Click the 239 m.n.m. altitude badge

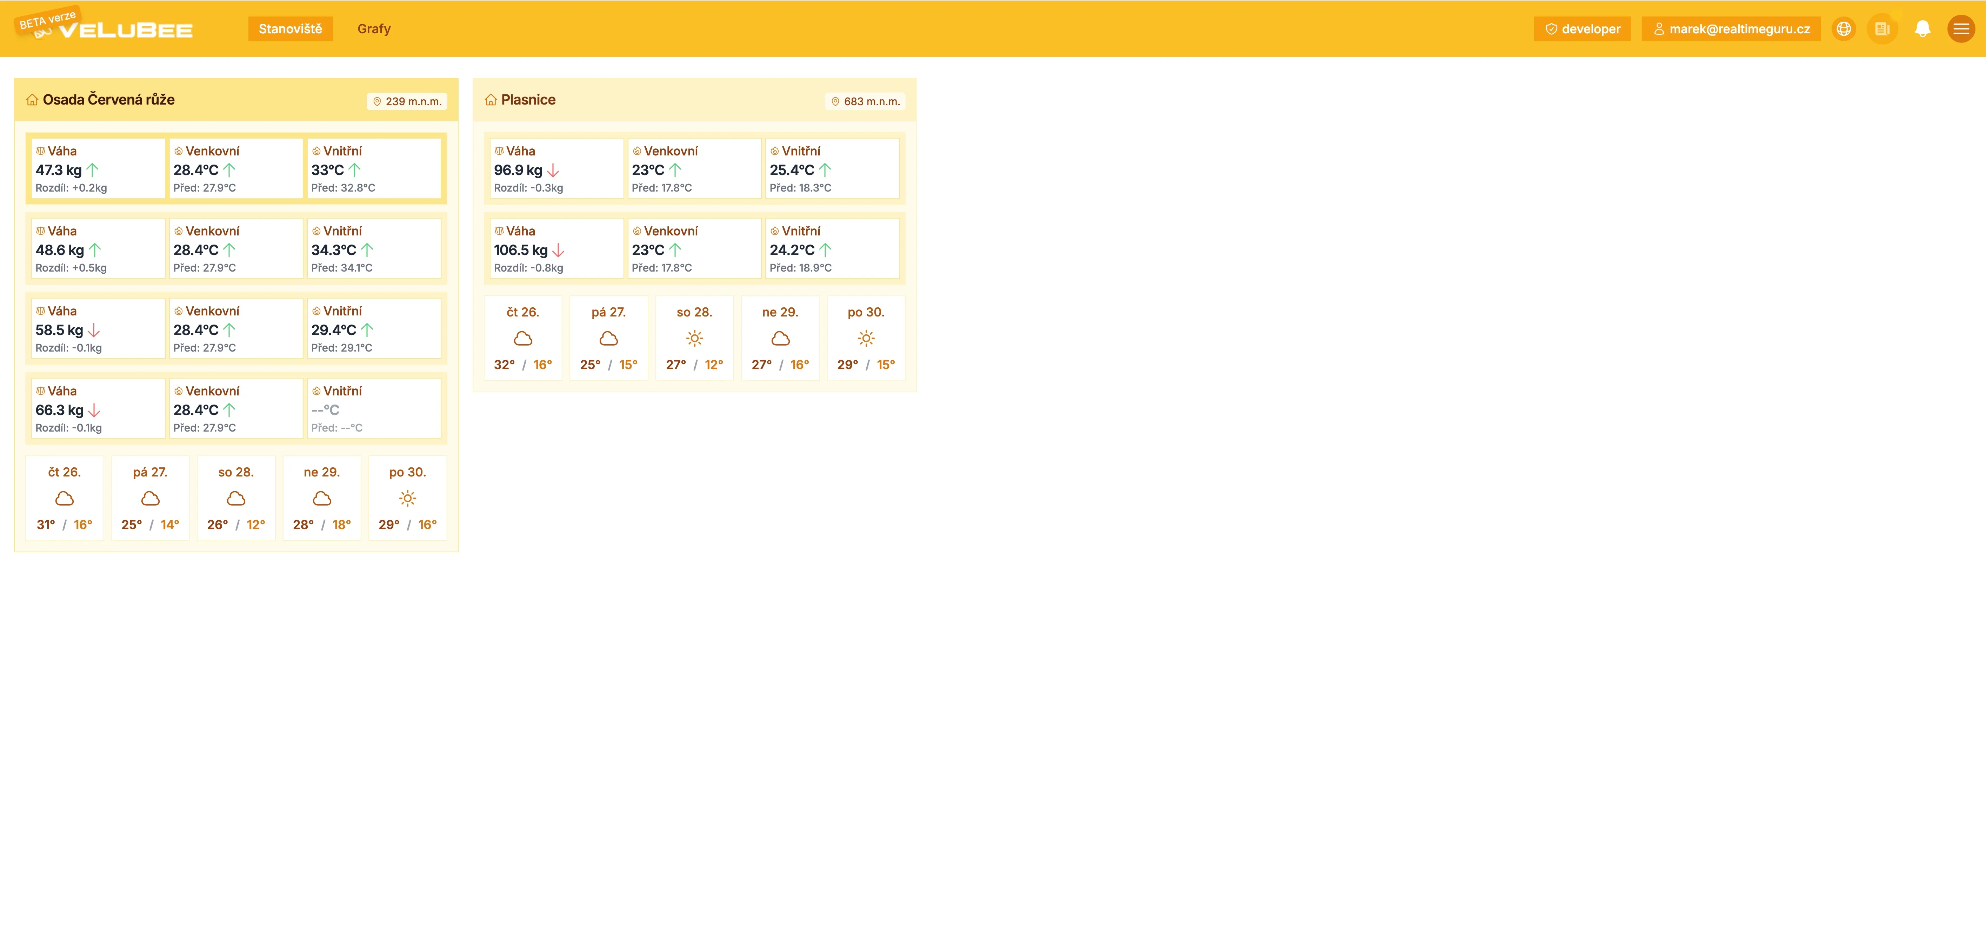[406, 102]
